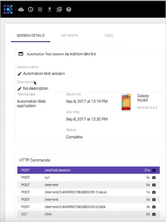Click the download icon in top bar
The image size is (166, 222).
[50, 9]
